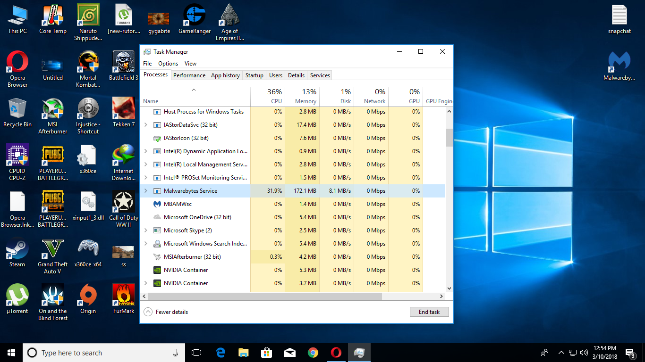Expand the Malwarebytes Service process group
The width and height of the screenshot is (645, 362).
tap(145, 191)
